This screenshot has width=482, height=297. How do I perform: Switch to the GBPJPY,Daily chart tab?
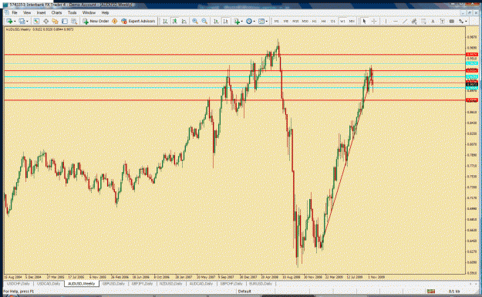(143, 283)
